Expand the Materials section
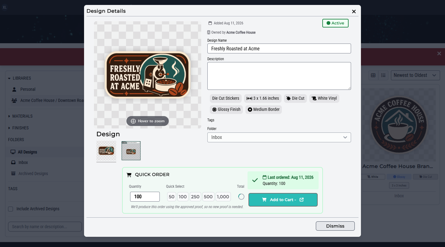 click(20, 116)
